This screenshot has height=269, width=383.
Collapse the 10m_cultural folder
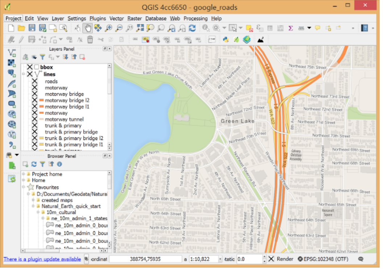38,212
